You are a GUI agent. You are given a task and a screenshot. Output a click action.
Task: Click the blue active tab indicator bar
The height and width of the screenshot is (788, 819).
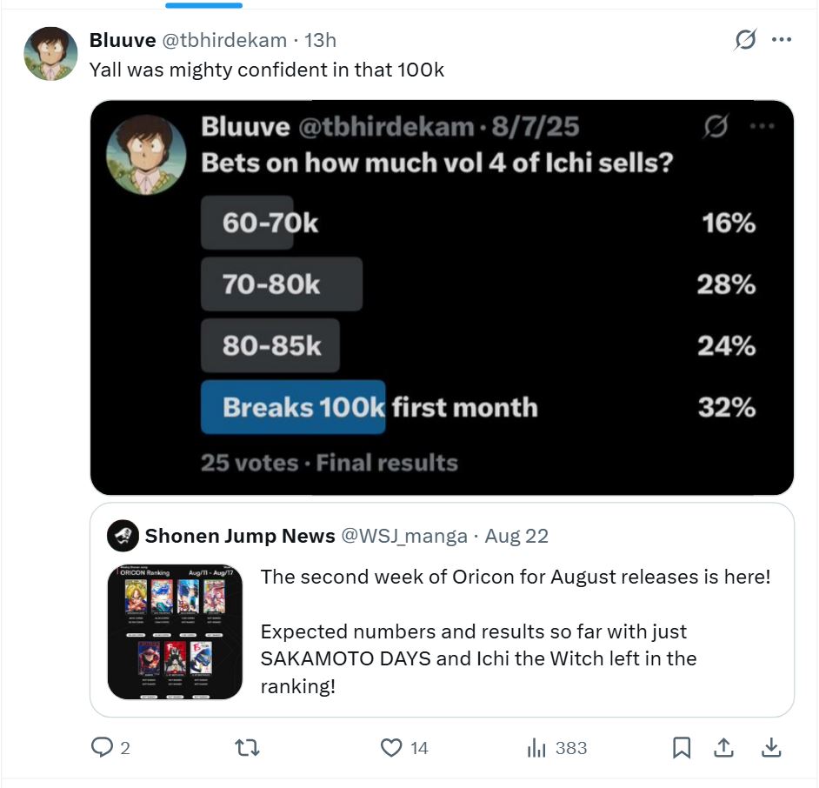pyautogui.click(x=203, y=5)
